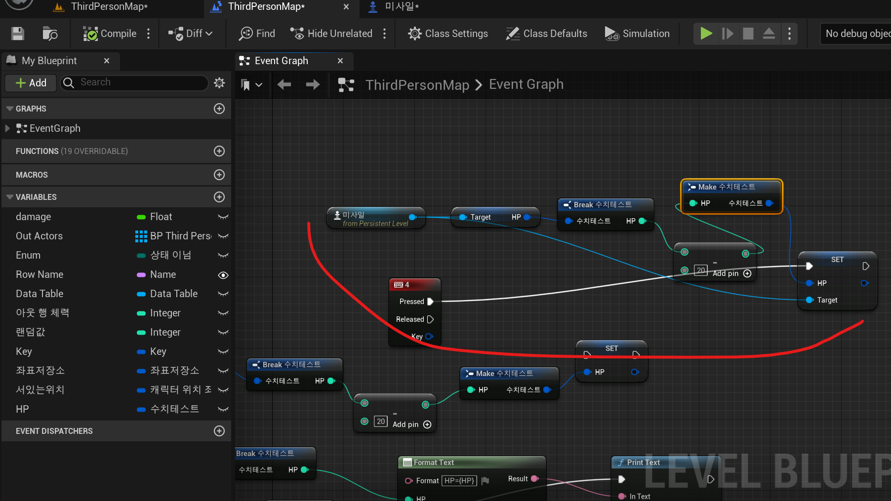
Task: Open My Blueprint view options gear
Action: tap(219, 82)
